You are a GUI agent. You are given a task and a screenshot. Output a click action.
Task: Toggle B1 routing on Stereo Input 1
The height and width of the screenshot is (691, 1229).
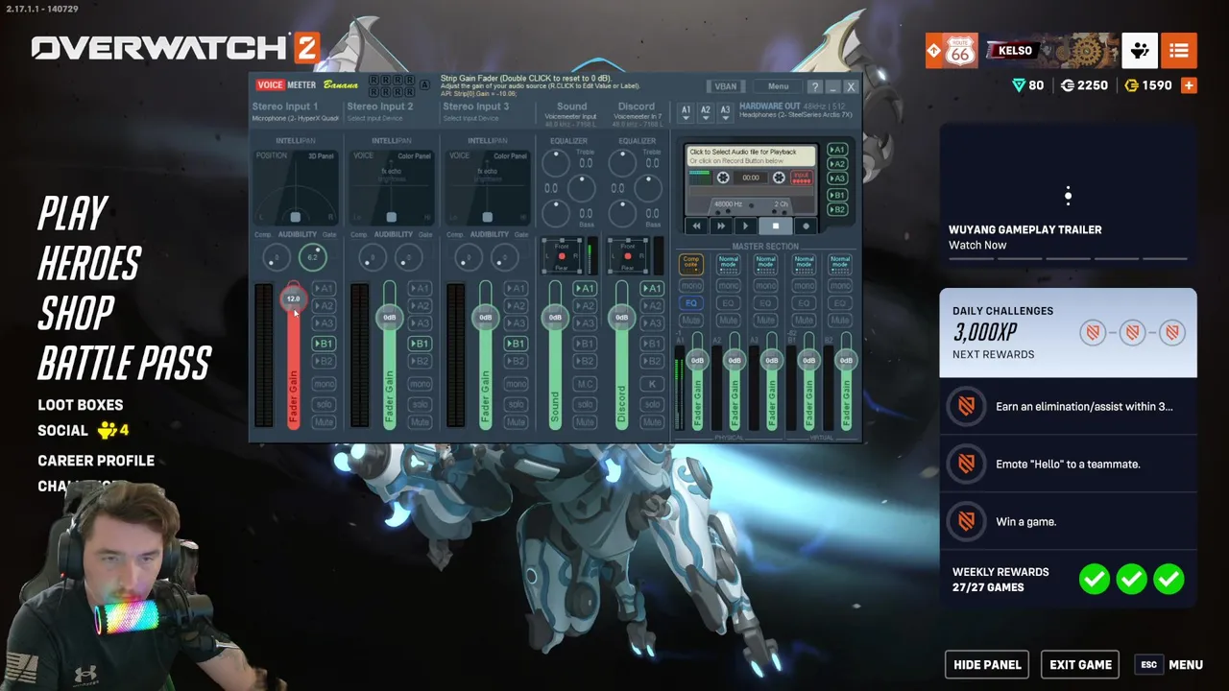coord(324,344)
